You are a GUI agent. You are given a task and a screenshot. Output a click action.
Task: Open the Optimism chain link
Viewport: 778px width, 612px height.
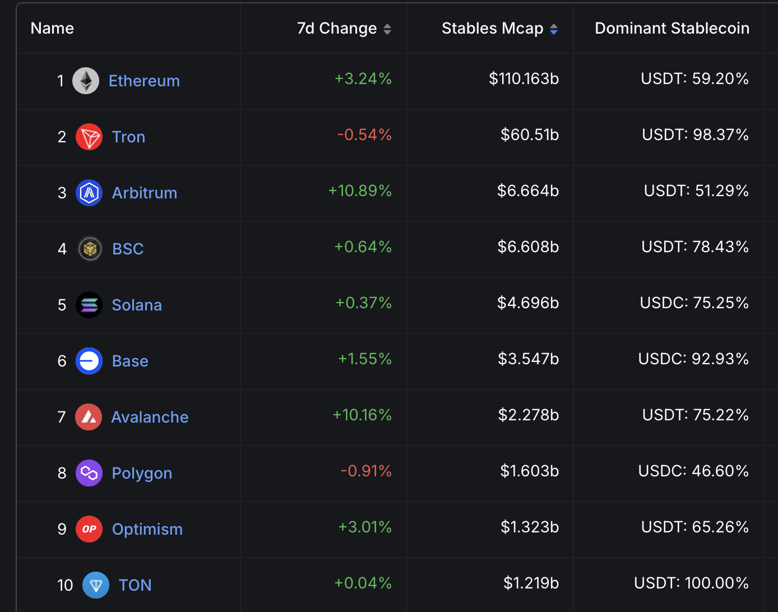point(147,529)
